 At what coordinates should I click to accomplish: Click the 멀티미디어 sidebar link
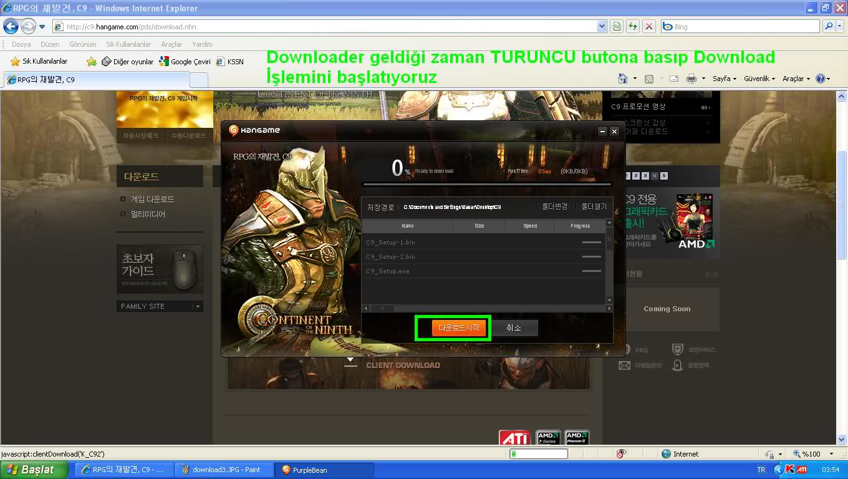(148, 215)
